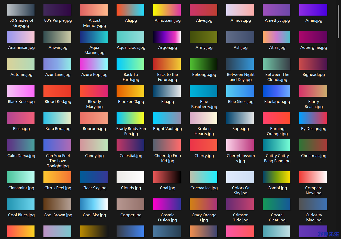Select the Atlas.jpg gradient file
341x239 pixels.
[x=277, y=37]
